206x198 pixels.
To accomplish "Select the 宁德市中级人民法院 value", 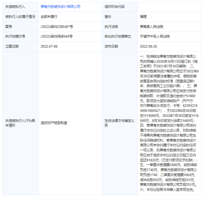I will click(154, 36).
